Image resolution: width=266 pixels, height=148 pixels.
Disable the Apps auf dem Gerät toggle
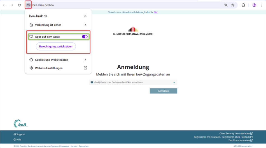85,37
